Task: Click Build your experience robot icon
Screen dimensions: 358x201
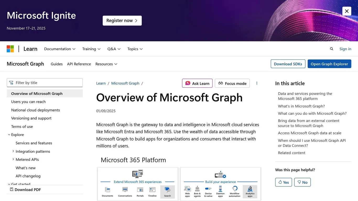Action: pyautogui.click(x=220, y=175)
